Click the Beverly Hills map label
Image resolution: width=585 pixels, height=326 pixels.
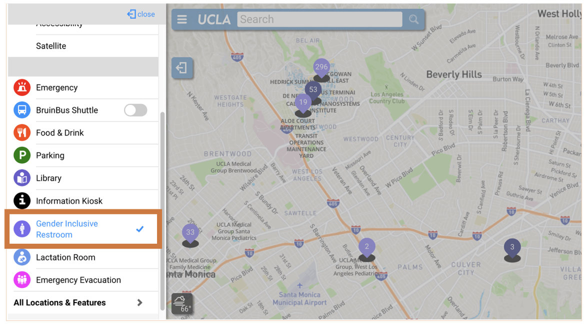(453, 74)
